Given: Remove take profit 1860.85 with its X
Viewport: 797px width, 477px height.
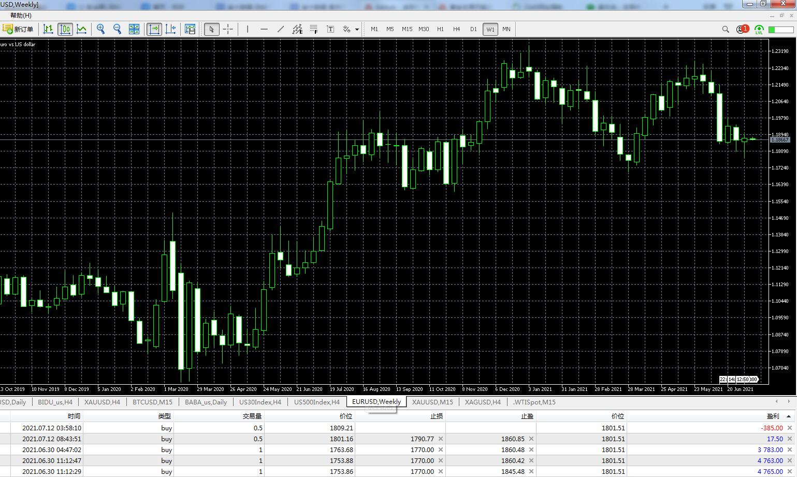Looking at the screenshot, I should [x=531, y=439].
